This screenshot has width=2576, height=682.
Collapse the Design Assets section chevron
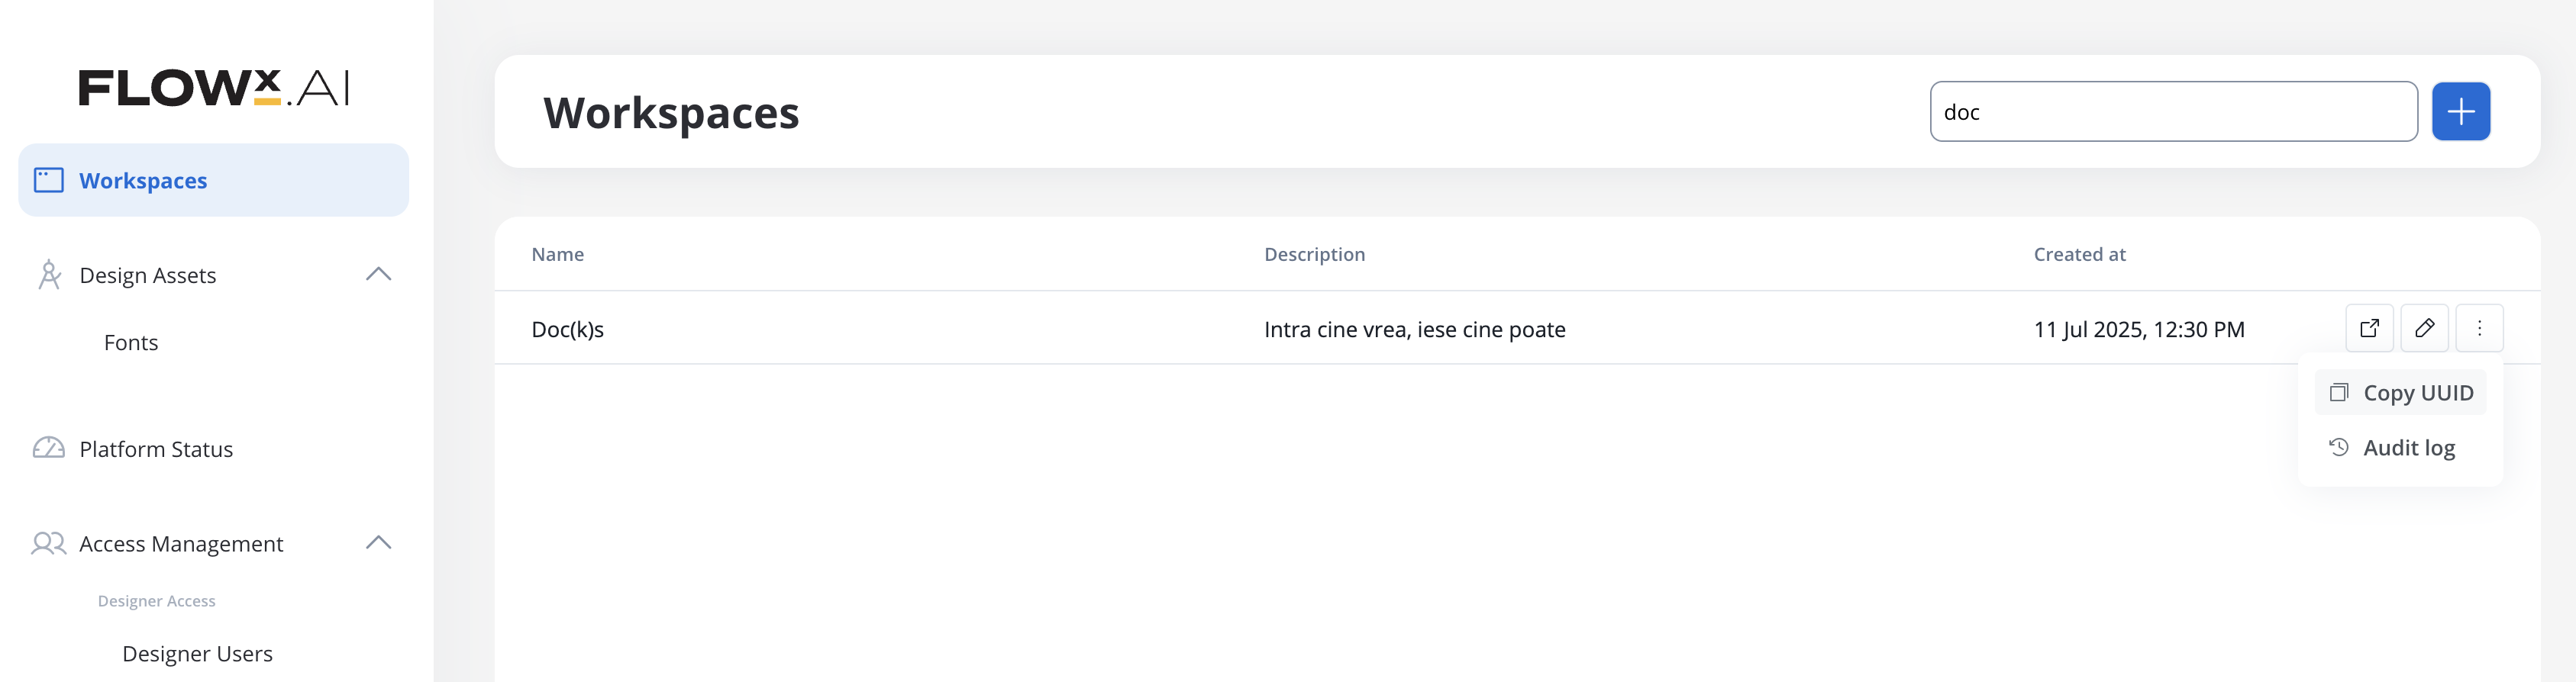coord(378,275)
